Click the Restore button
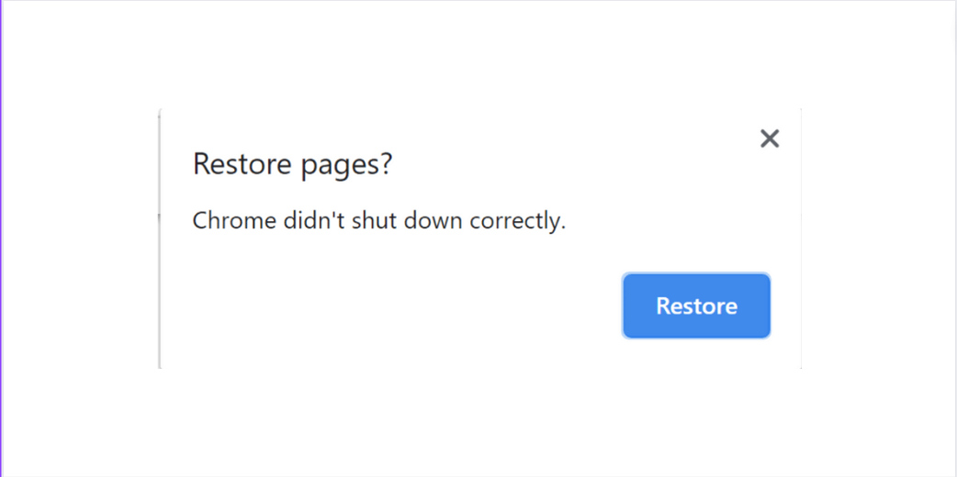 (696, 305)
